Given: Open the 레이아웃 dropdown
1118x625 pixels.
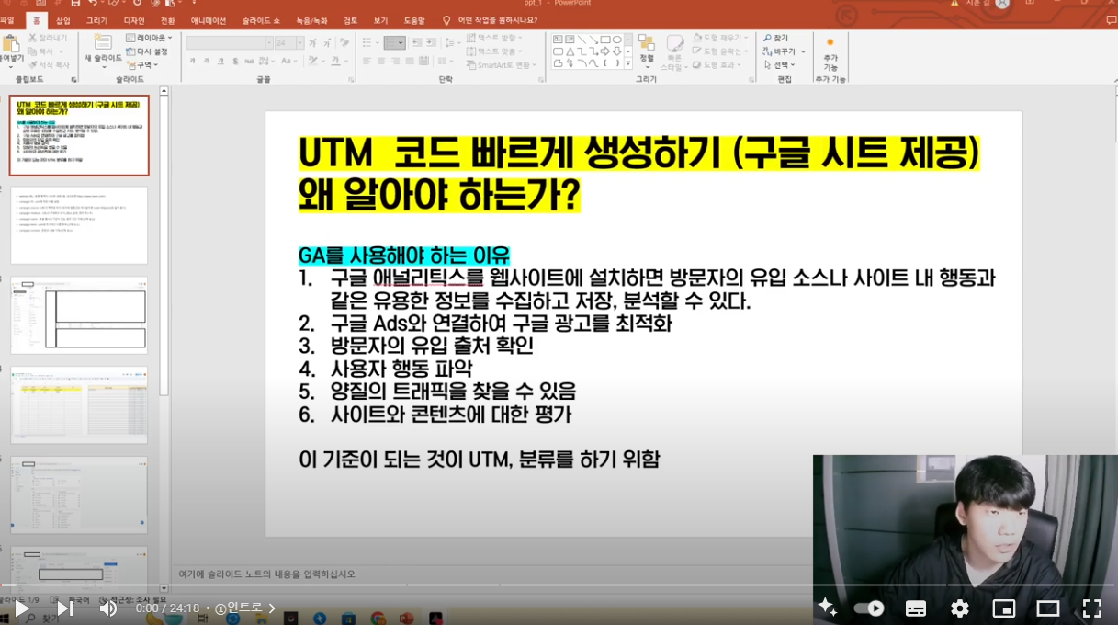Looking at the screenshot, I should 150,39.
